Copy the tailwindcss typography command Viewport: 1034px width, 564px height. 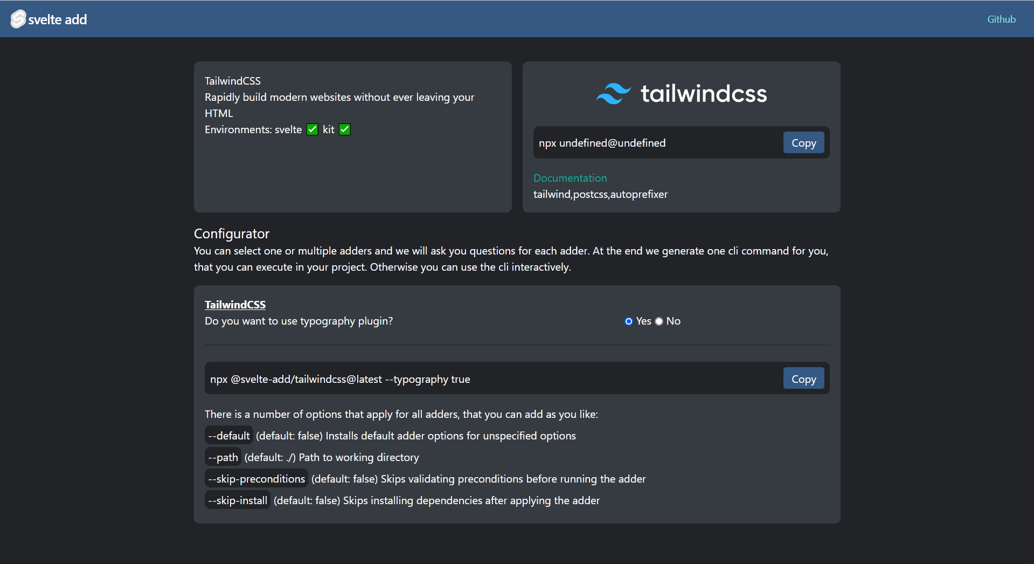point(803,378)
